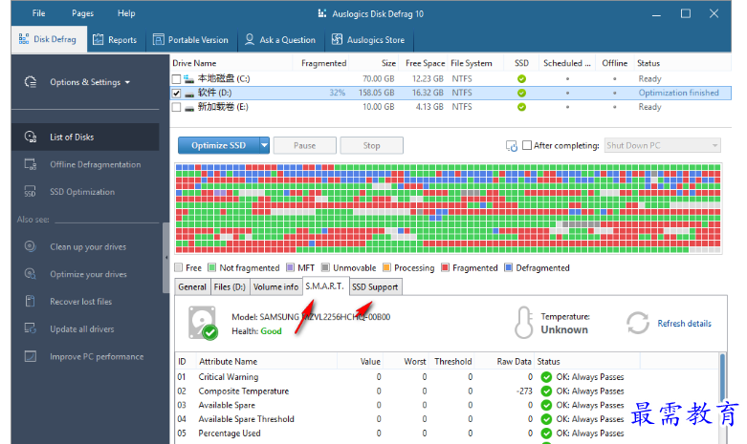The image size is (747, 444).
Task: Open the Help menu
Action: click(126, 13)
